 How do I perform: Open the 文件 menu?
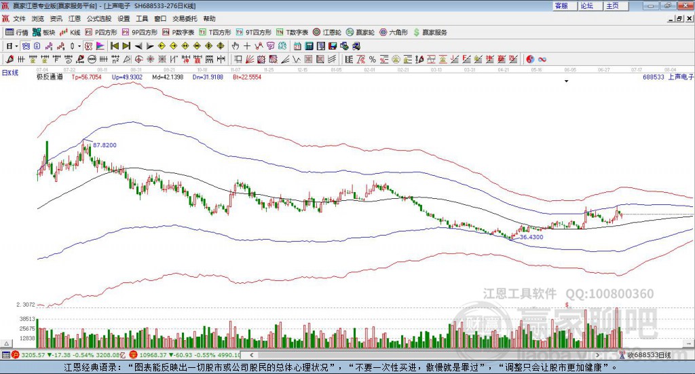(x=19, y=18)
